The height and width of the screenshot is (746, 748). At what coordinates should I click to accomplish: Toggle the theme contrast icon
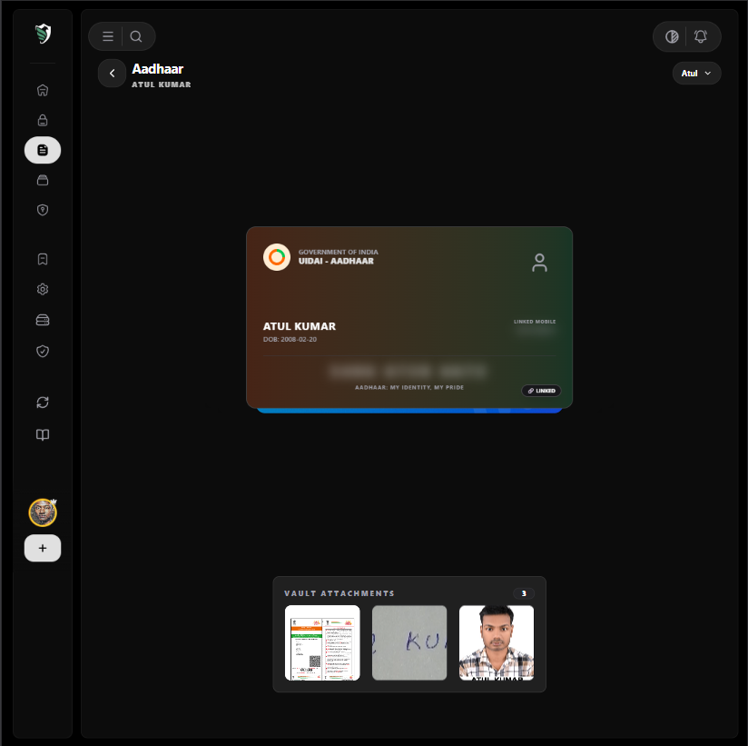click(x=672, y=36)
